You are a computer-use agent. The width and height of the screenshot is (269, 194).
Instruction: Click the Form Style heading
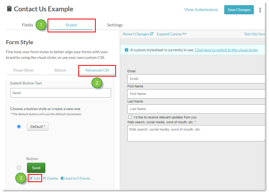(19, 42)
